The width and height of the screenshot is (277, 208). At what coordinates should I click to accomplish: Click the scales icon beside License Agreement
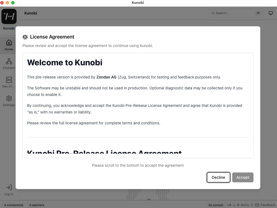25,37
